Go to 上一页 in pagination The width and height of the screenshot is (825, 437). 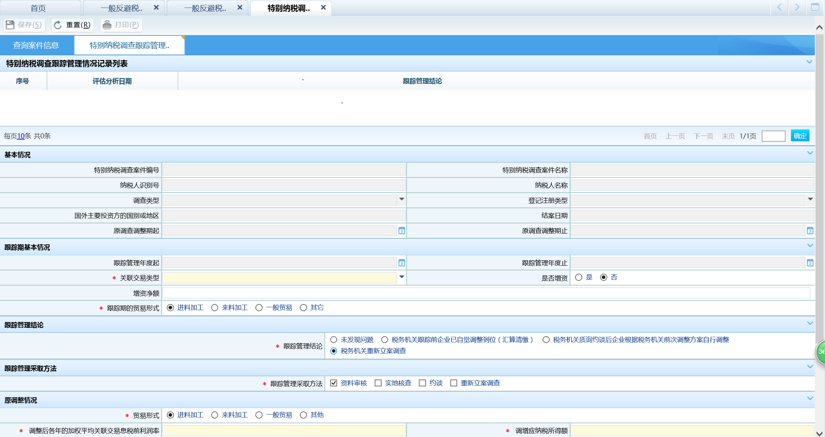[675, 136]
